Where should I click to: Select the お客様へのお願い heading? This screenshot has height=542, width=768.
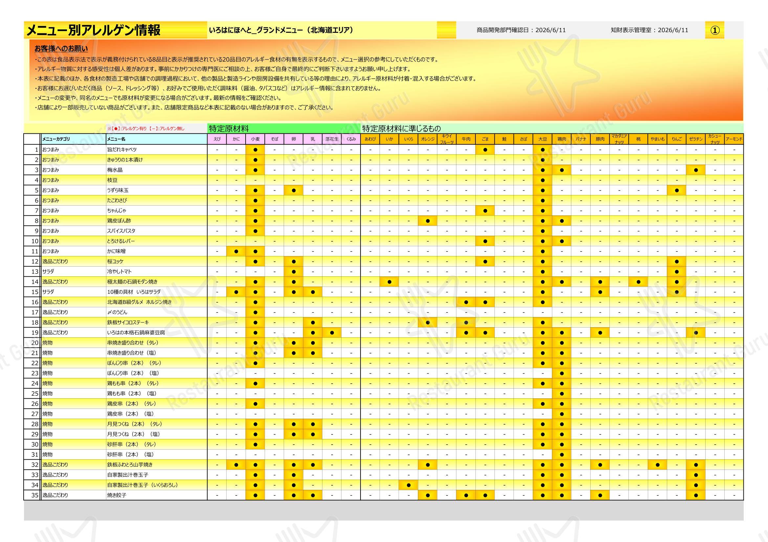[61, 49]
